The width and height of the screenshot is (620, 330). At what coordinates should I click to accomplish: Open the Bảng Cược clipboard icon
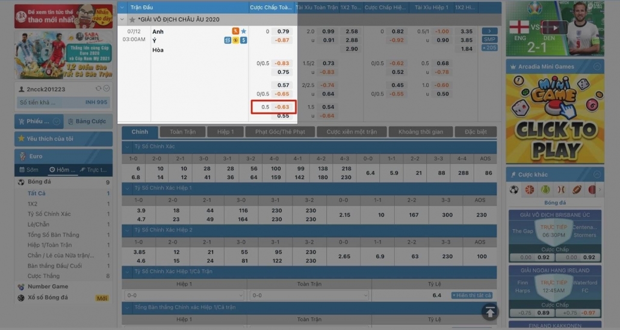pos(70,121)
